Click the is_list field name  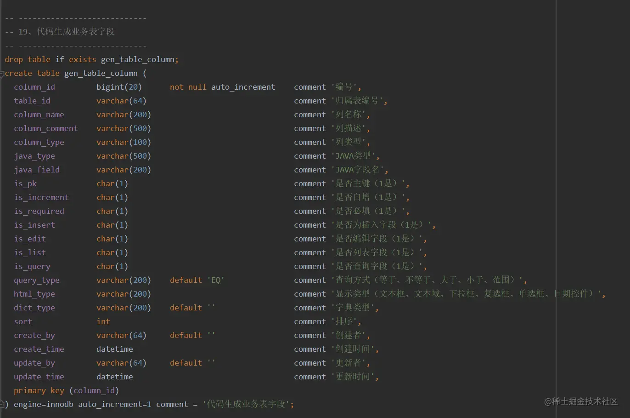pyautogui.click(x=30, y=253)
